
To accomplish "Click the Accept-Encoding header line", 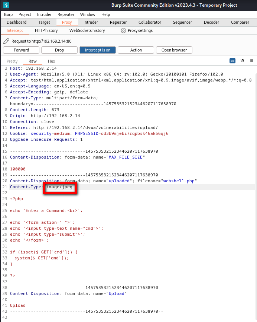I will [49, 92].
